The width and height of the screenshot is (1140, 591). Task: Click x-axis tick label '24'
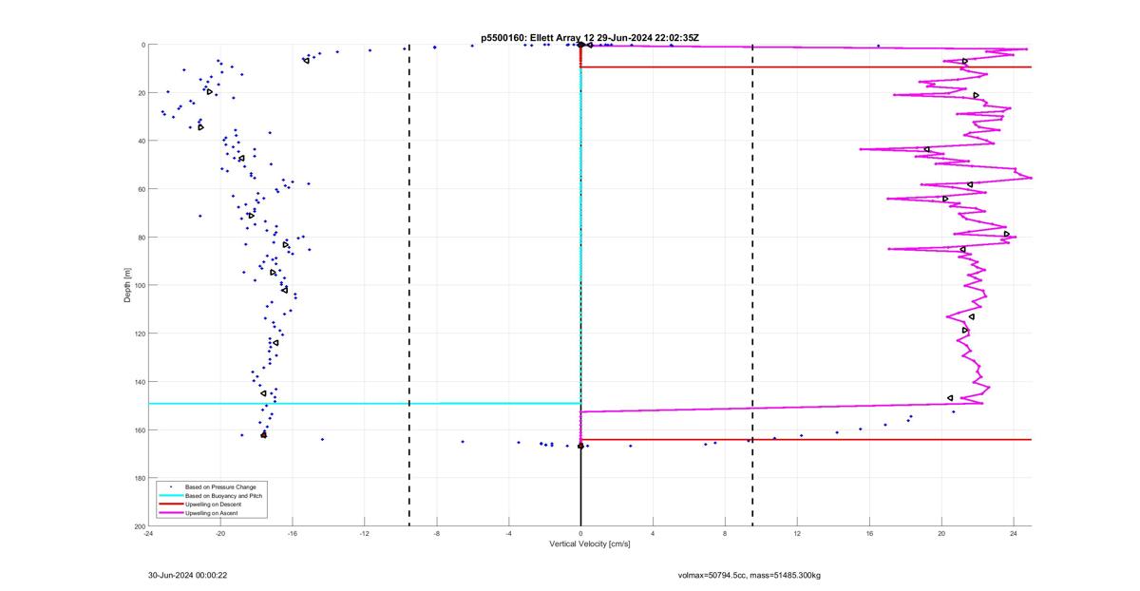click(1014, 534)
